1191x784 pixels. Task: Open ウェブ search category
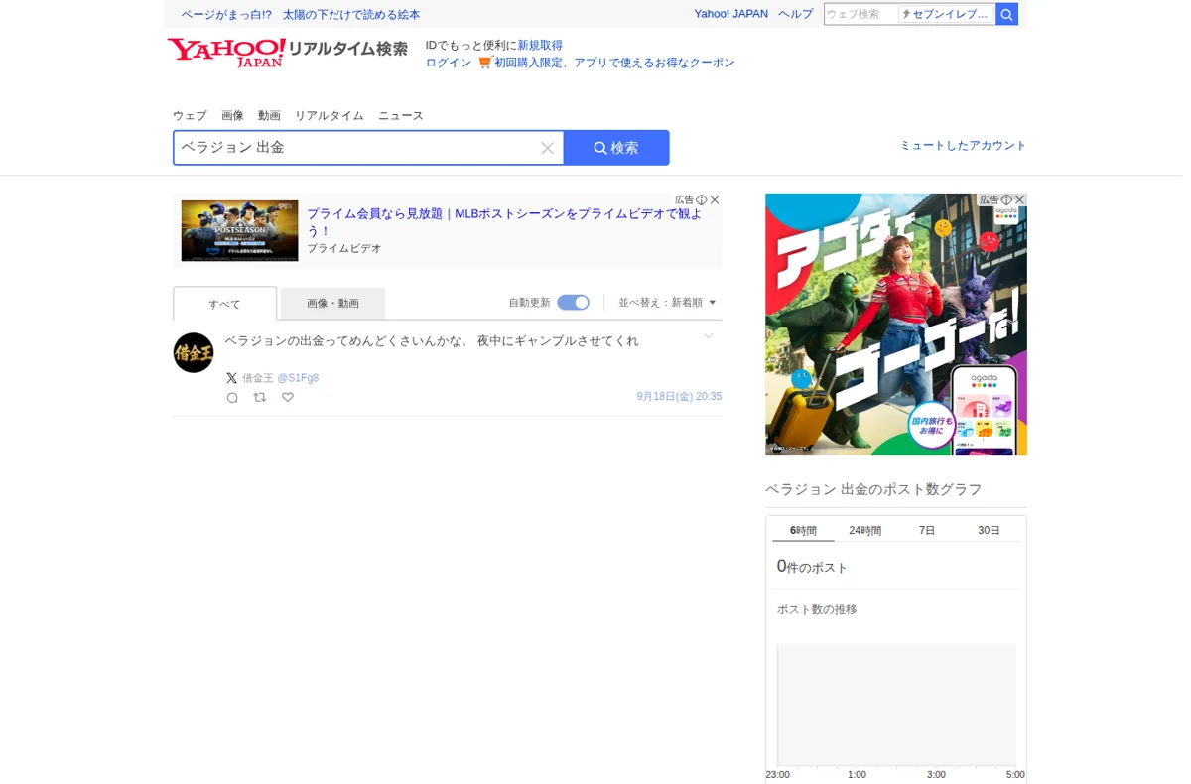(x=190, y=116)
